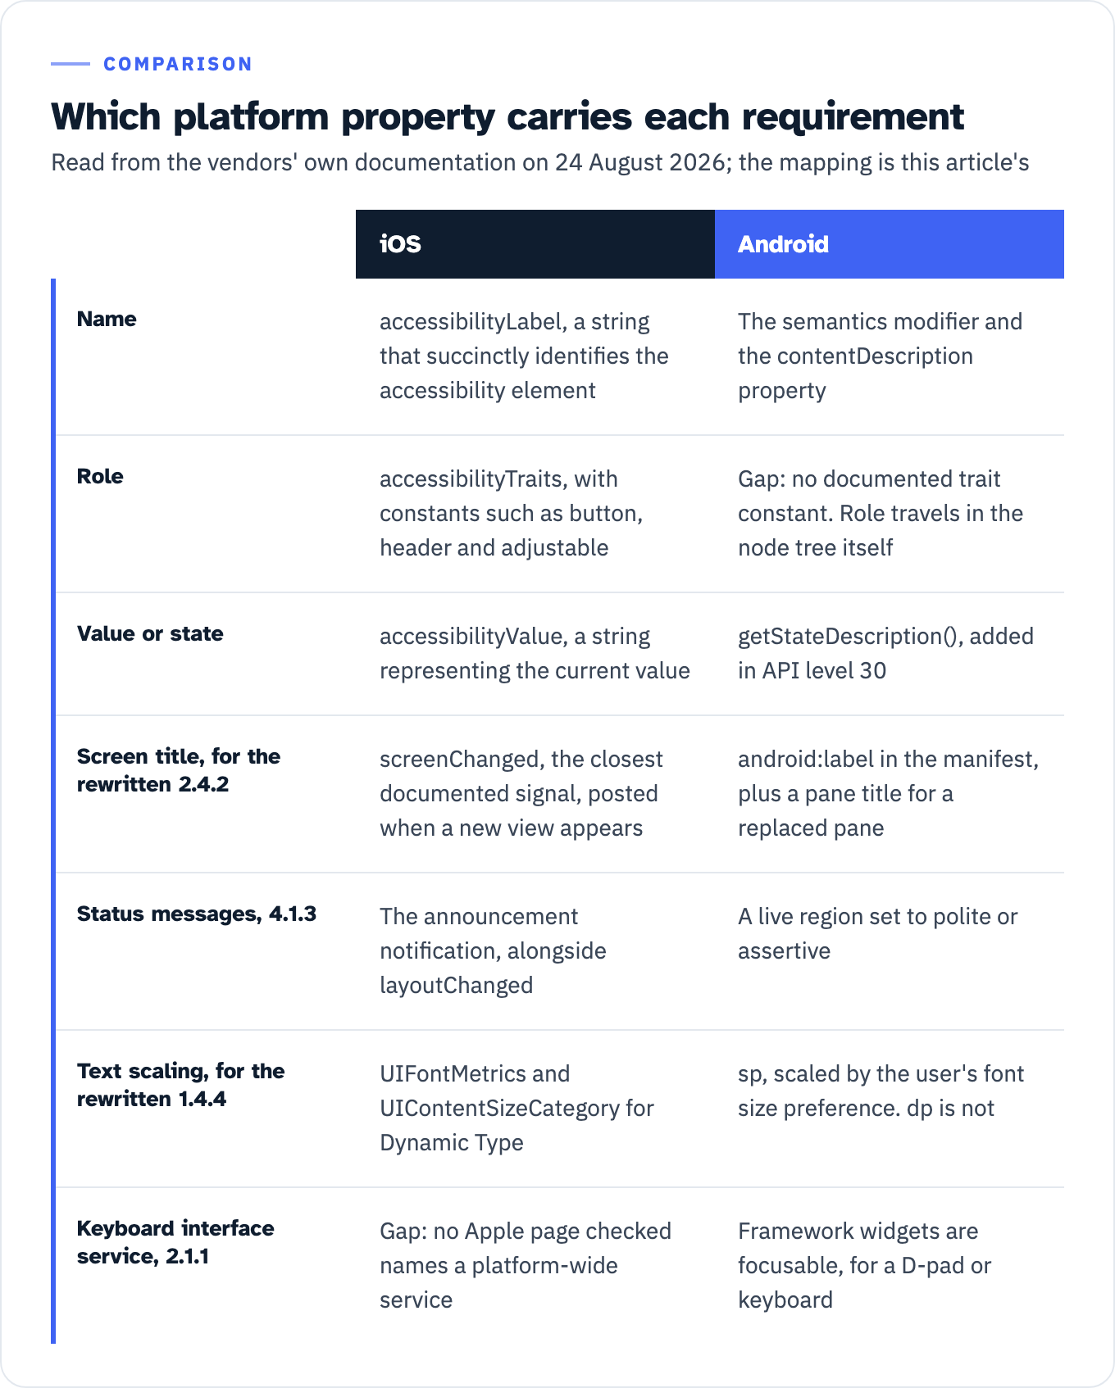Click the Value or state row label
1115x1388 pixels.
(x=150, y=633)
